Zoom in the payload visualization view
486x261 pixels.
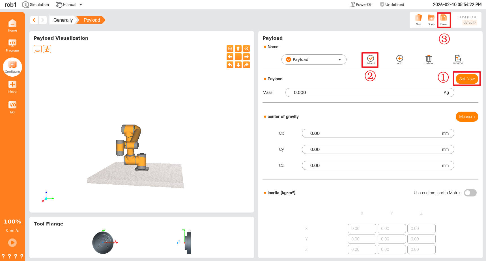point(246,48)
